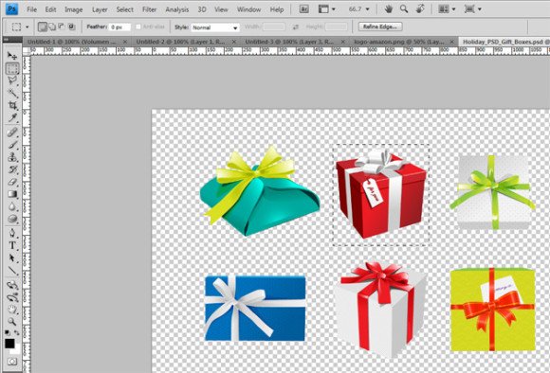550x373 pixels.
Task: Select the Clone Stamp tool
Action: pos(12,157)
